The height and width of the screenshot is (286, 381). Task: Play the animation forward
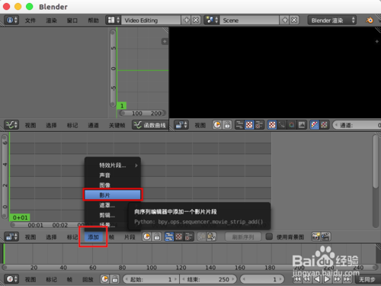[327, 279]
